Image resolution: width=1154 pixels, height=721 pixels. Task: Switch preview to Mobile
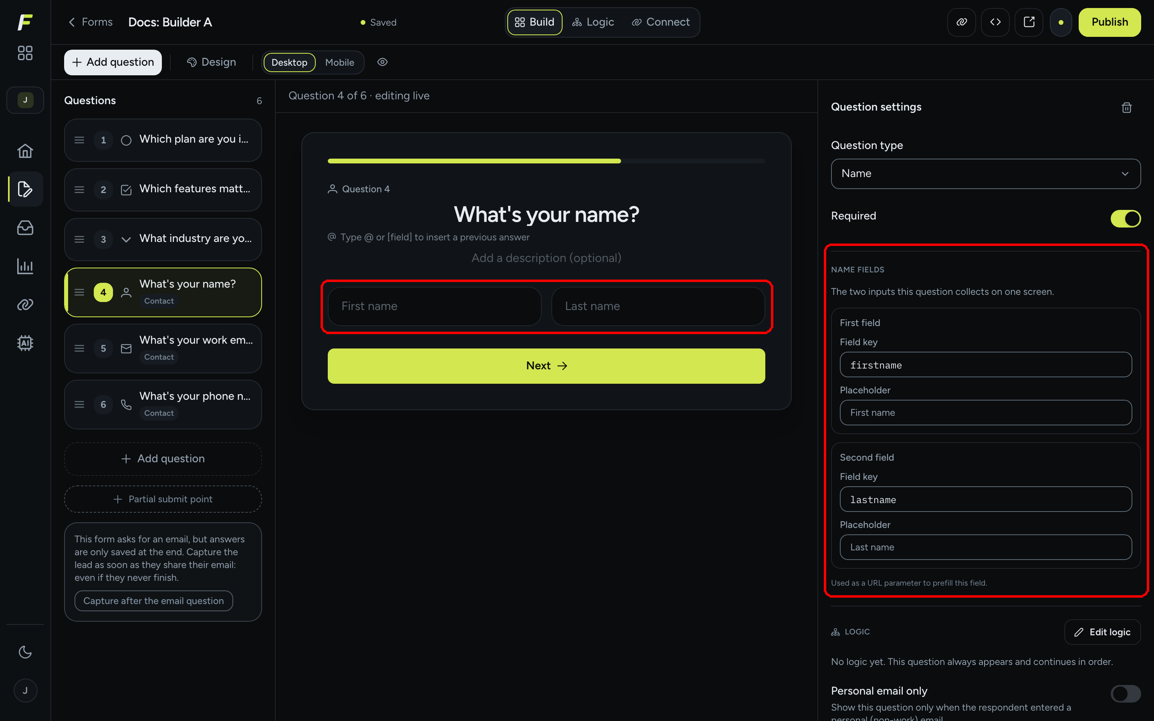click(x=339, y=62)
